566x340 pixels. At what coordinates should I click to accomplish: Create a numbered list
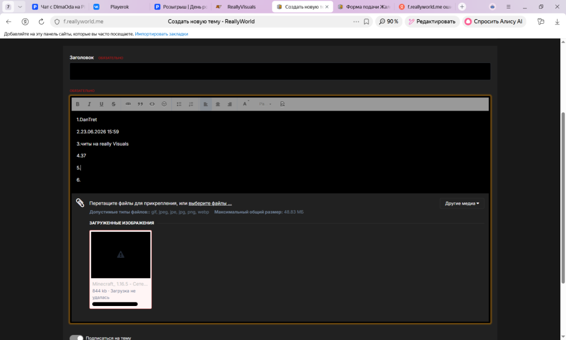(191, 104)
